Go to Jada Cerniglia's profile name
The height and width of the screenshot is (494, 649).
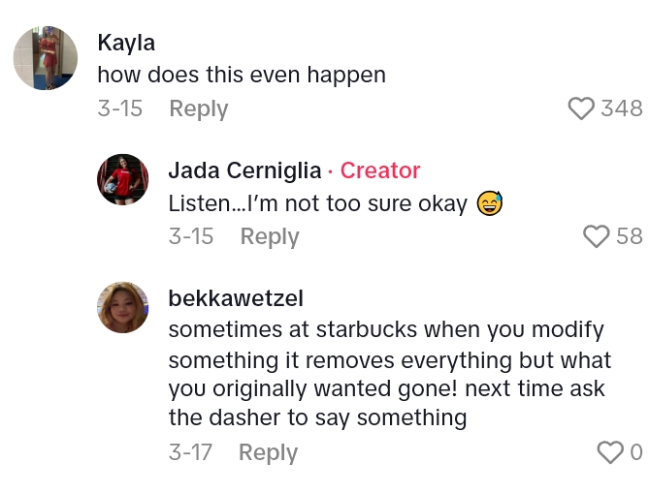coord(244,170)
